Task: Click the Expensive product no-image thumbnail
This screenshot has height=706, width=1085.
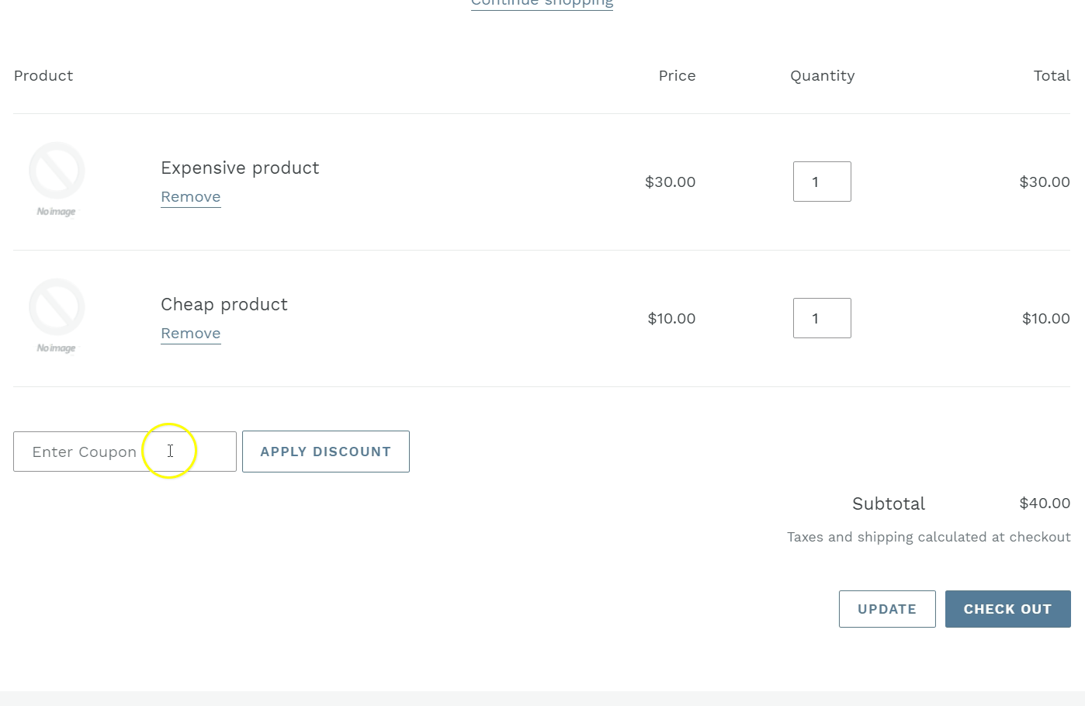Action: [x=57, y=179]
